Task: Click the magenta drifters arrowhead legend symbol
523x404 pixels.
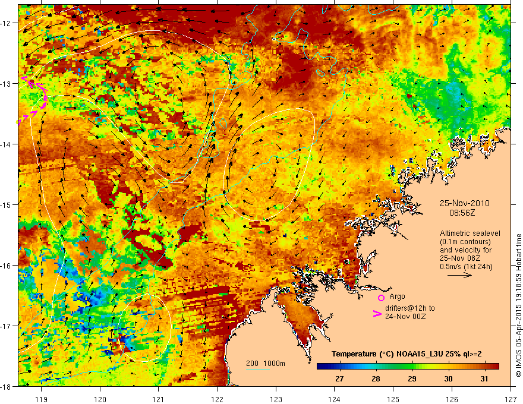Action: coord(377,314)
